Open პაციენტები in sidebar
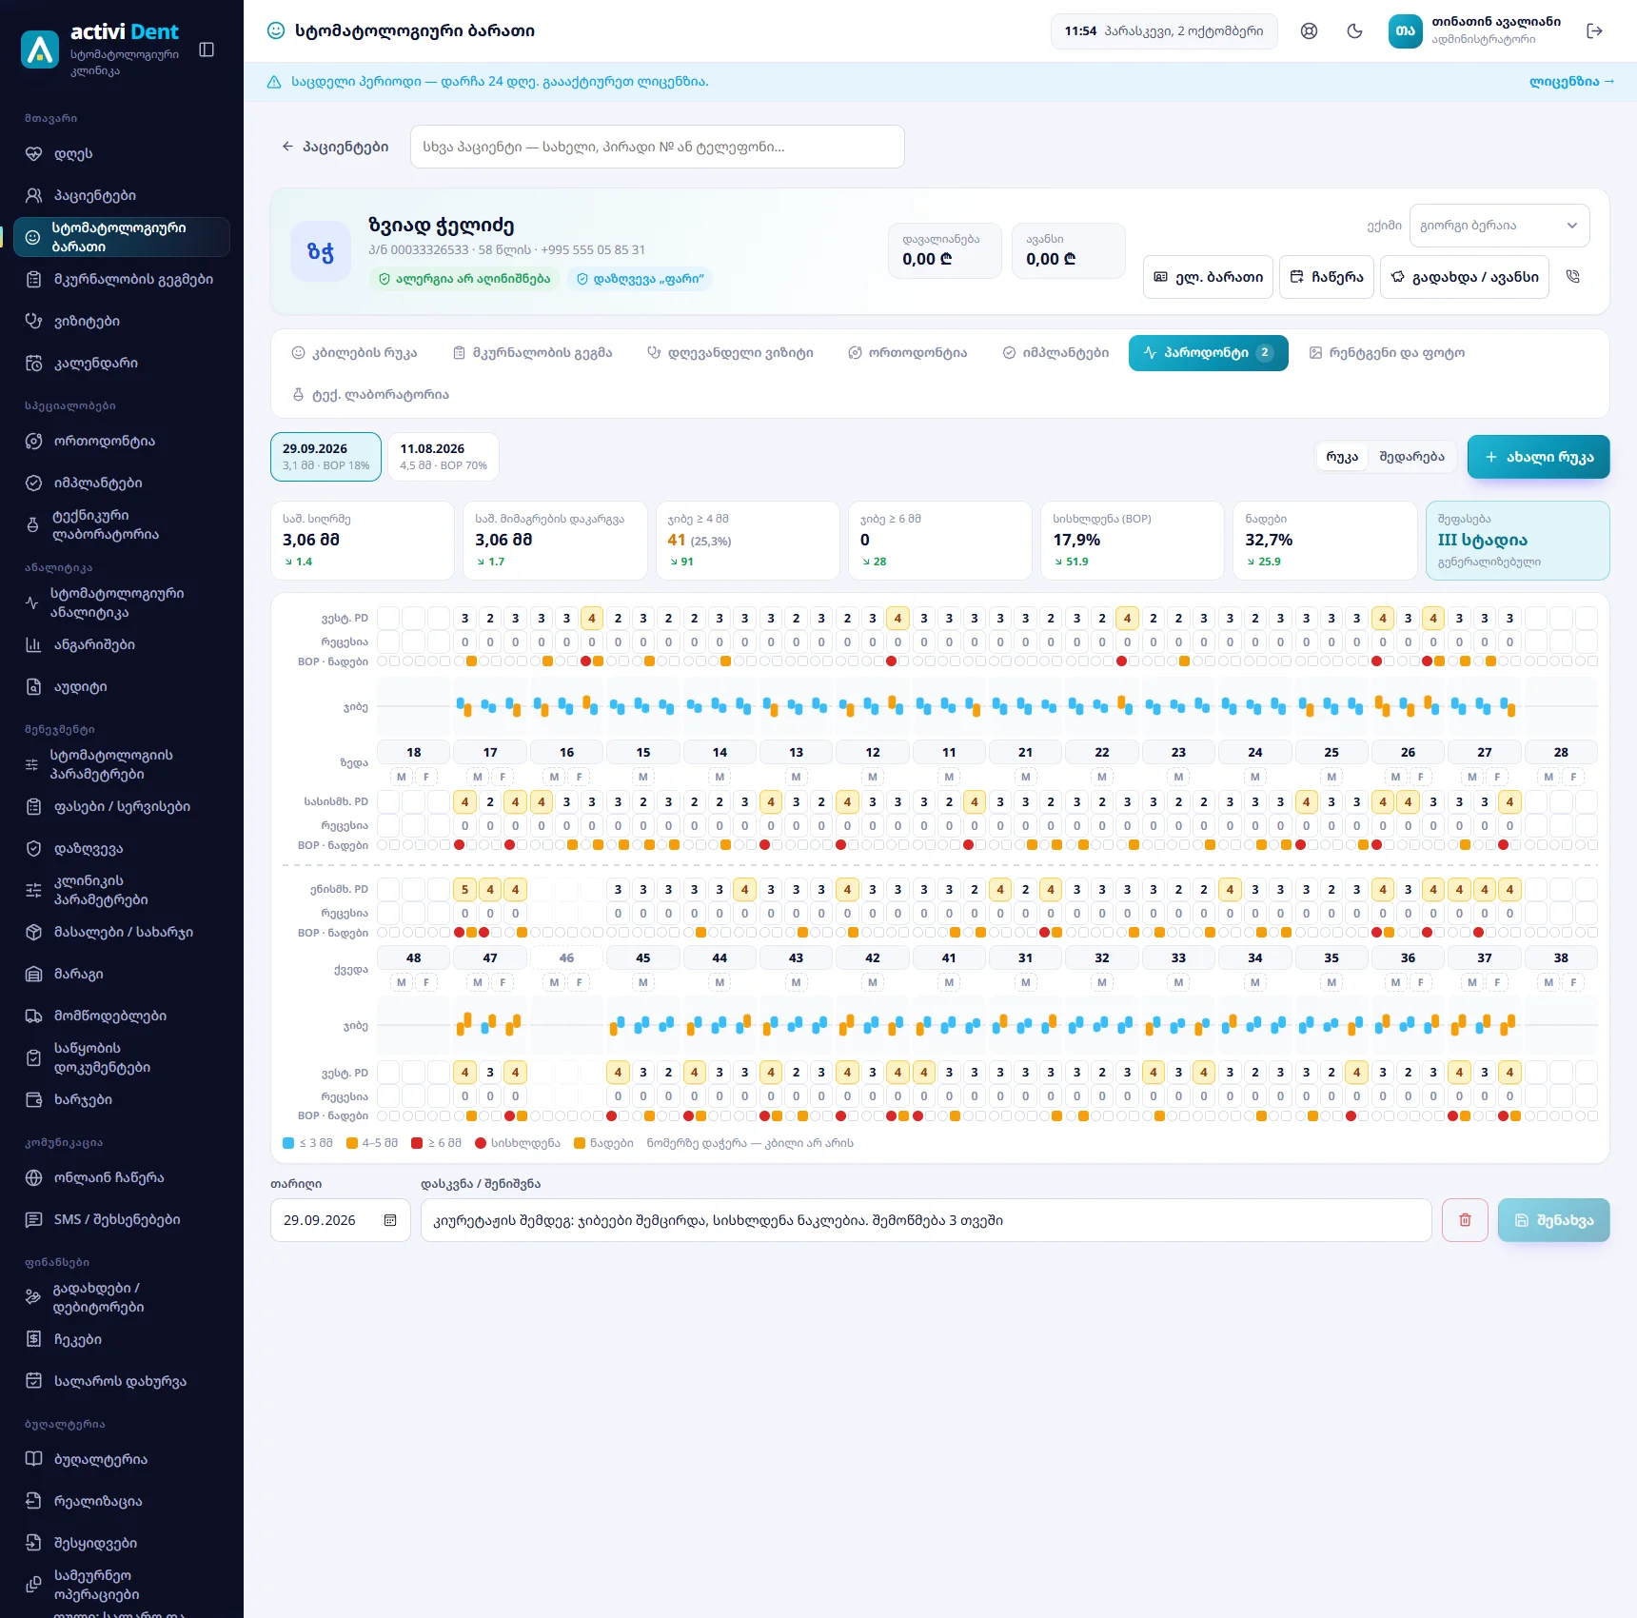The height and width of the screenshot is (1618, 1637). click(x=122, y=195)
